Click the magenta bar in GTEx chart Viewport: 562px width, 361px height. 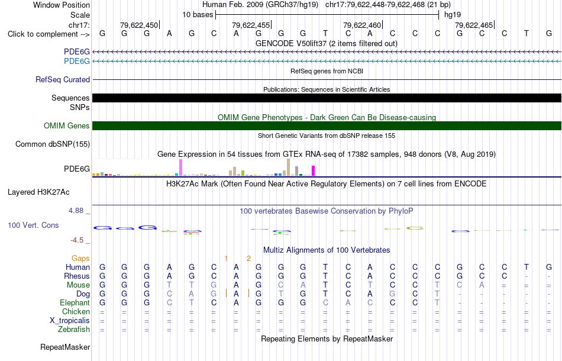pyautogui.click(x=314, y=170)
